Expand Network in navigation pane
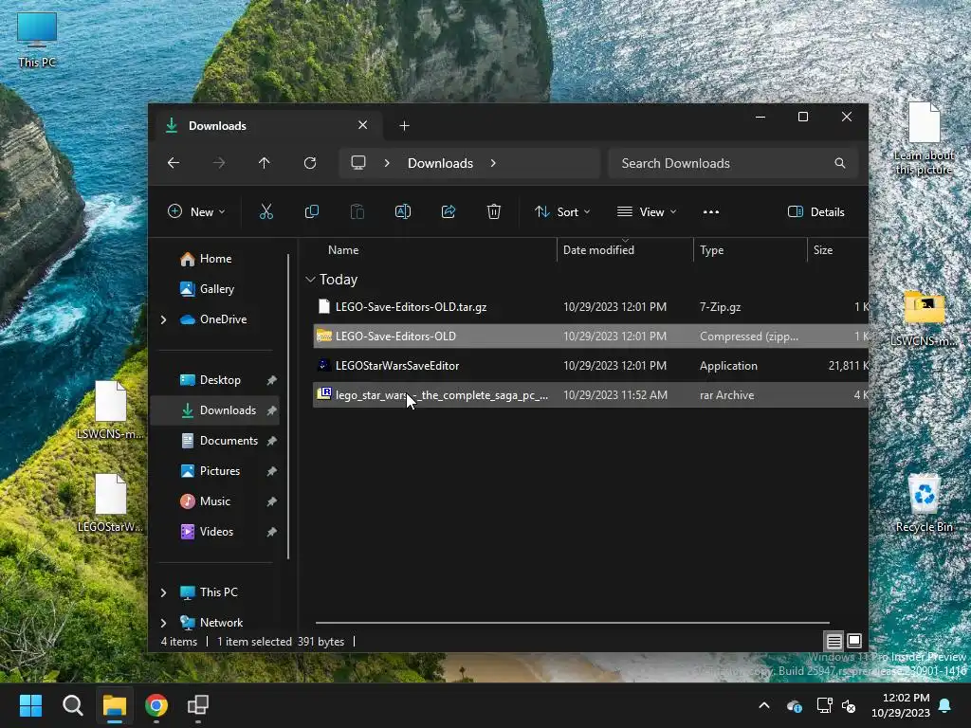The image size is (971, 728). pos(163,623)
